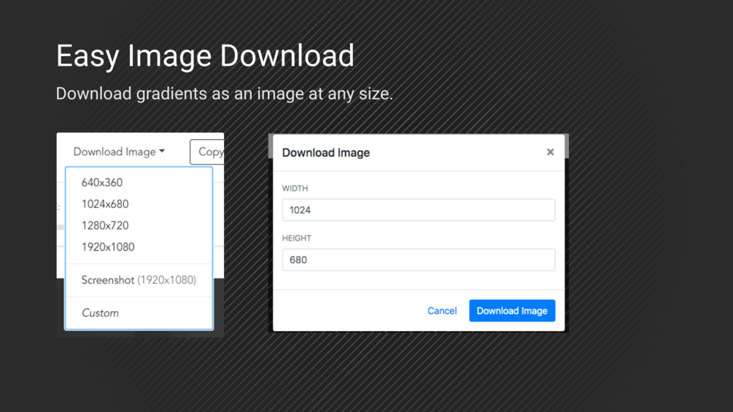Click the Download Image dialog title
This screenshot has height=412, width=733.
326,152
